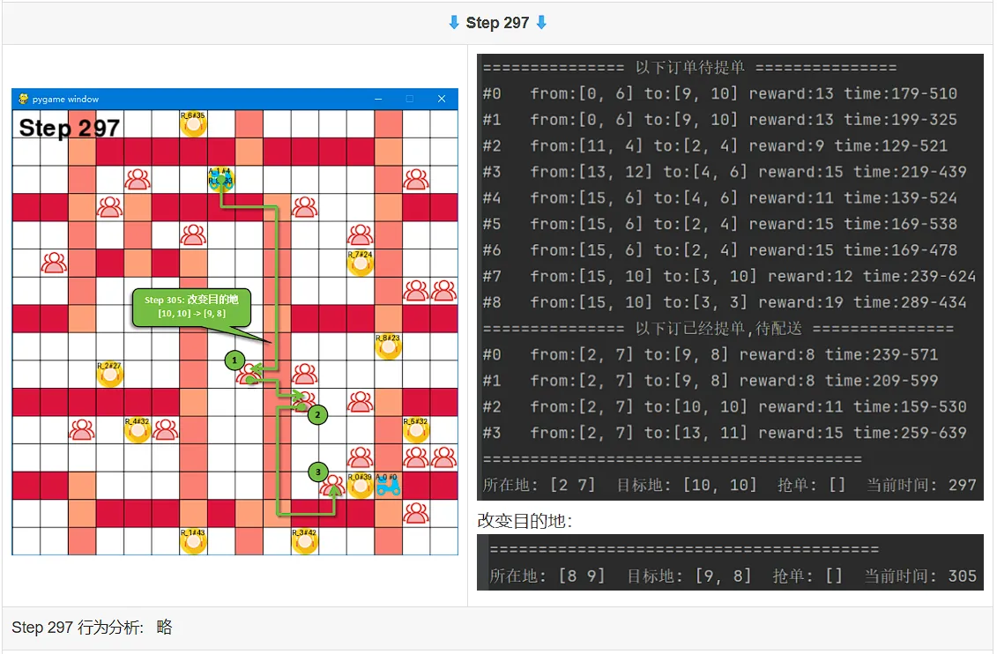Select the R_0#39 restaurant marker

pyautogui.click(x=361, y=486)
